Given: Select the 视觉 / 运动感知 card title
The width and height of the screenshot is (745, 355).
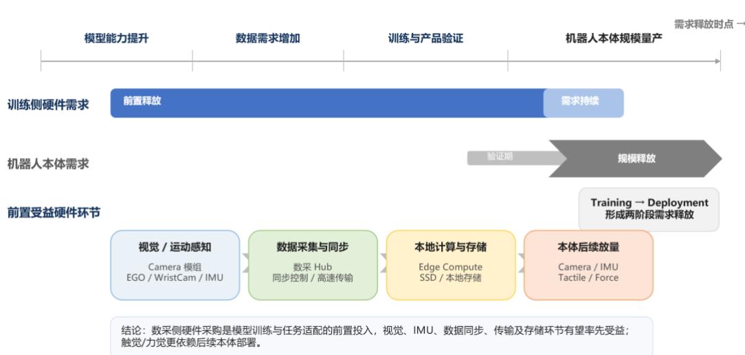Looking at the screenshot, I should [x=175, y=247].
